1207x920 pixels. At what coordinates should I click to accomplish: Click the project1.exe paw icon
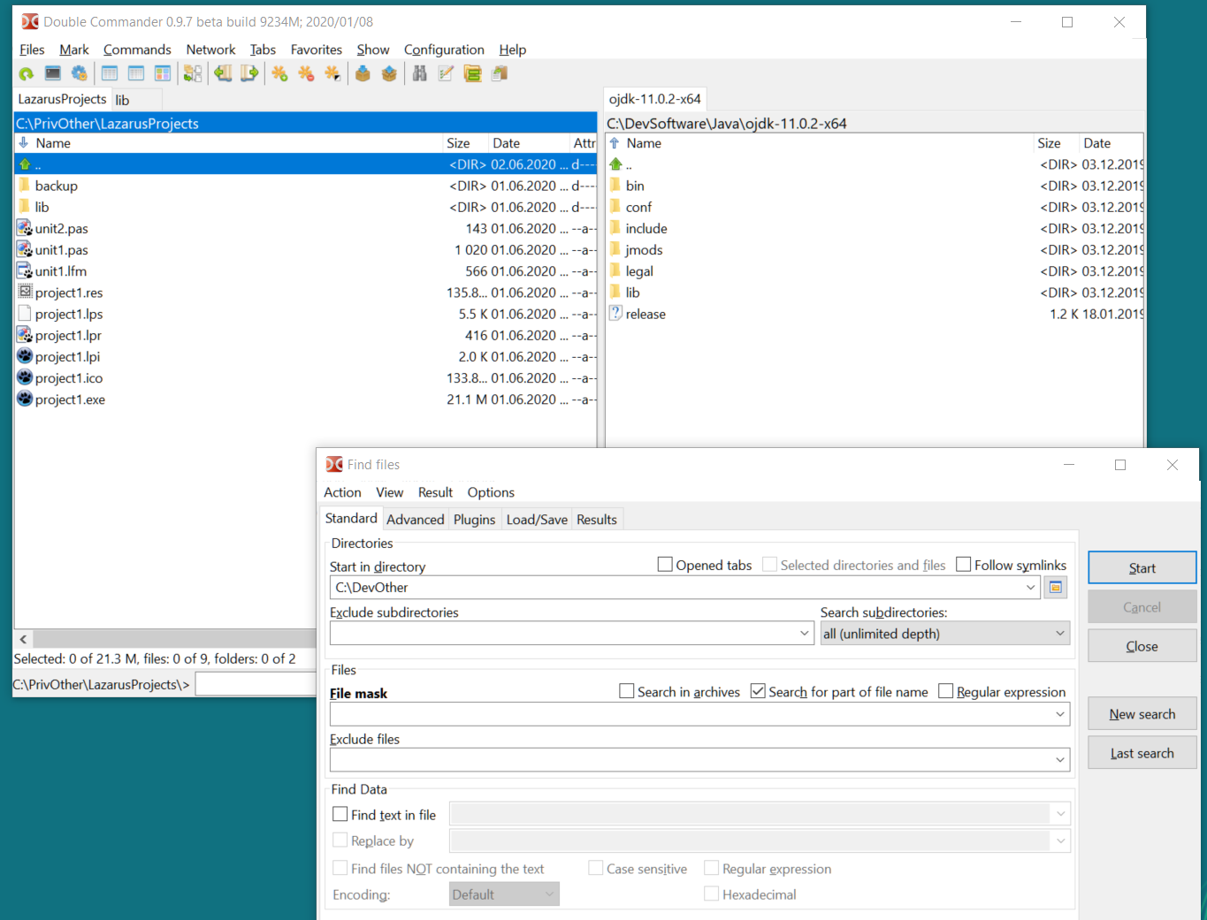(25, 399)
